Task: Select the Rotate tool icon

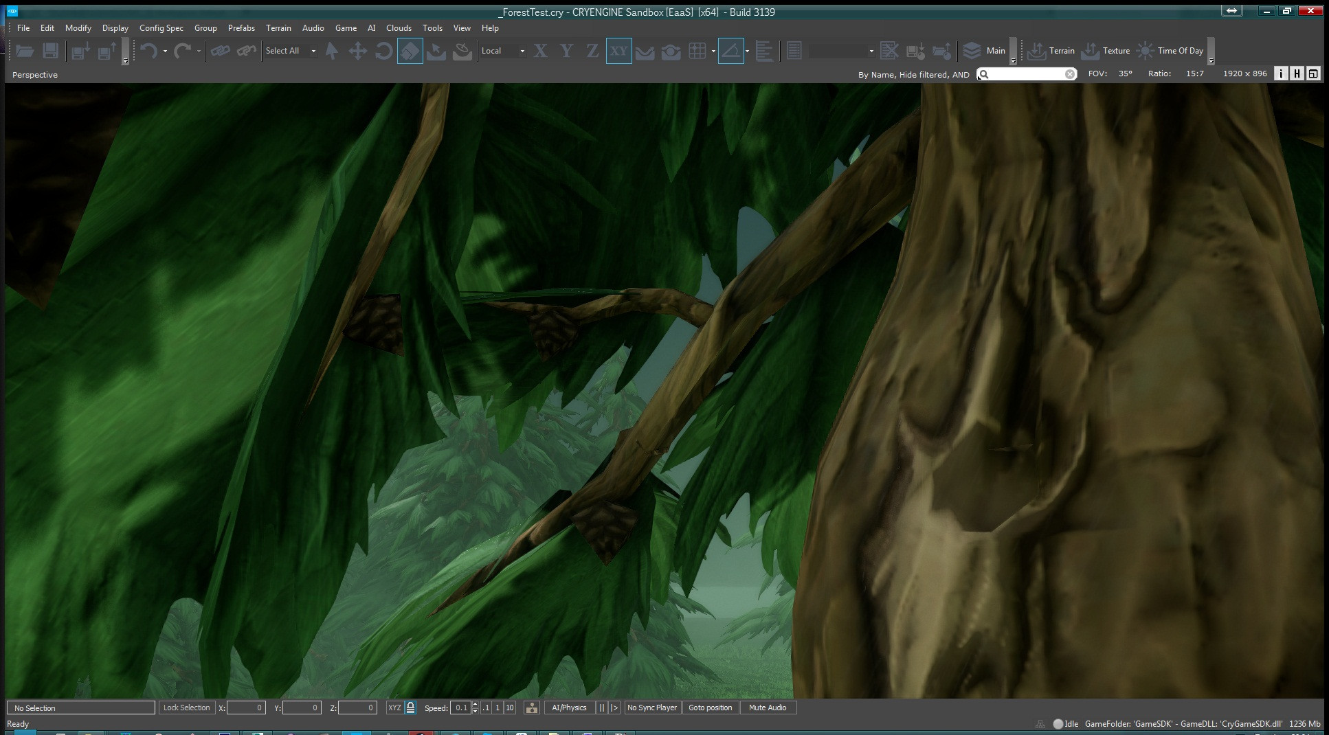Action: pyautogui.click(x=383, y=51)
